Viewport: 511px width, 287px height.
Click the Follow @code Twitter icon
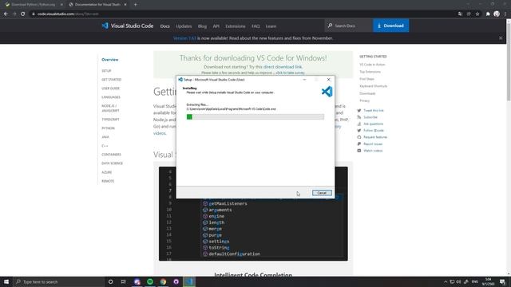tap(359, 131)
